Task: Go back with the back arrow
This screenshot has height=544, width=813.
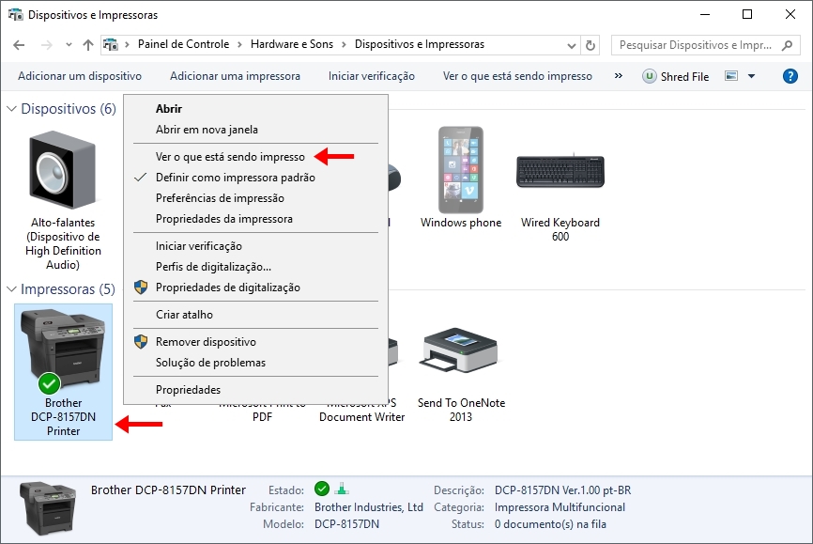Action: (x=19, y=45)
